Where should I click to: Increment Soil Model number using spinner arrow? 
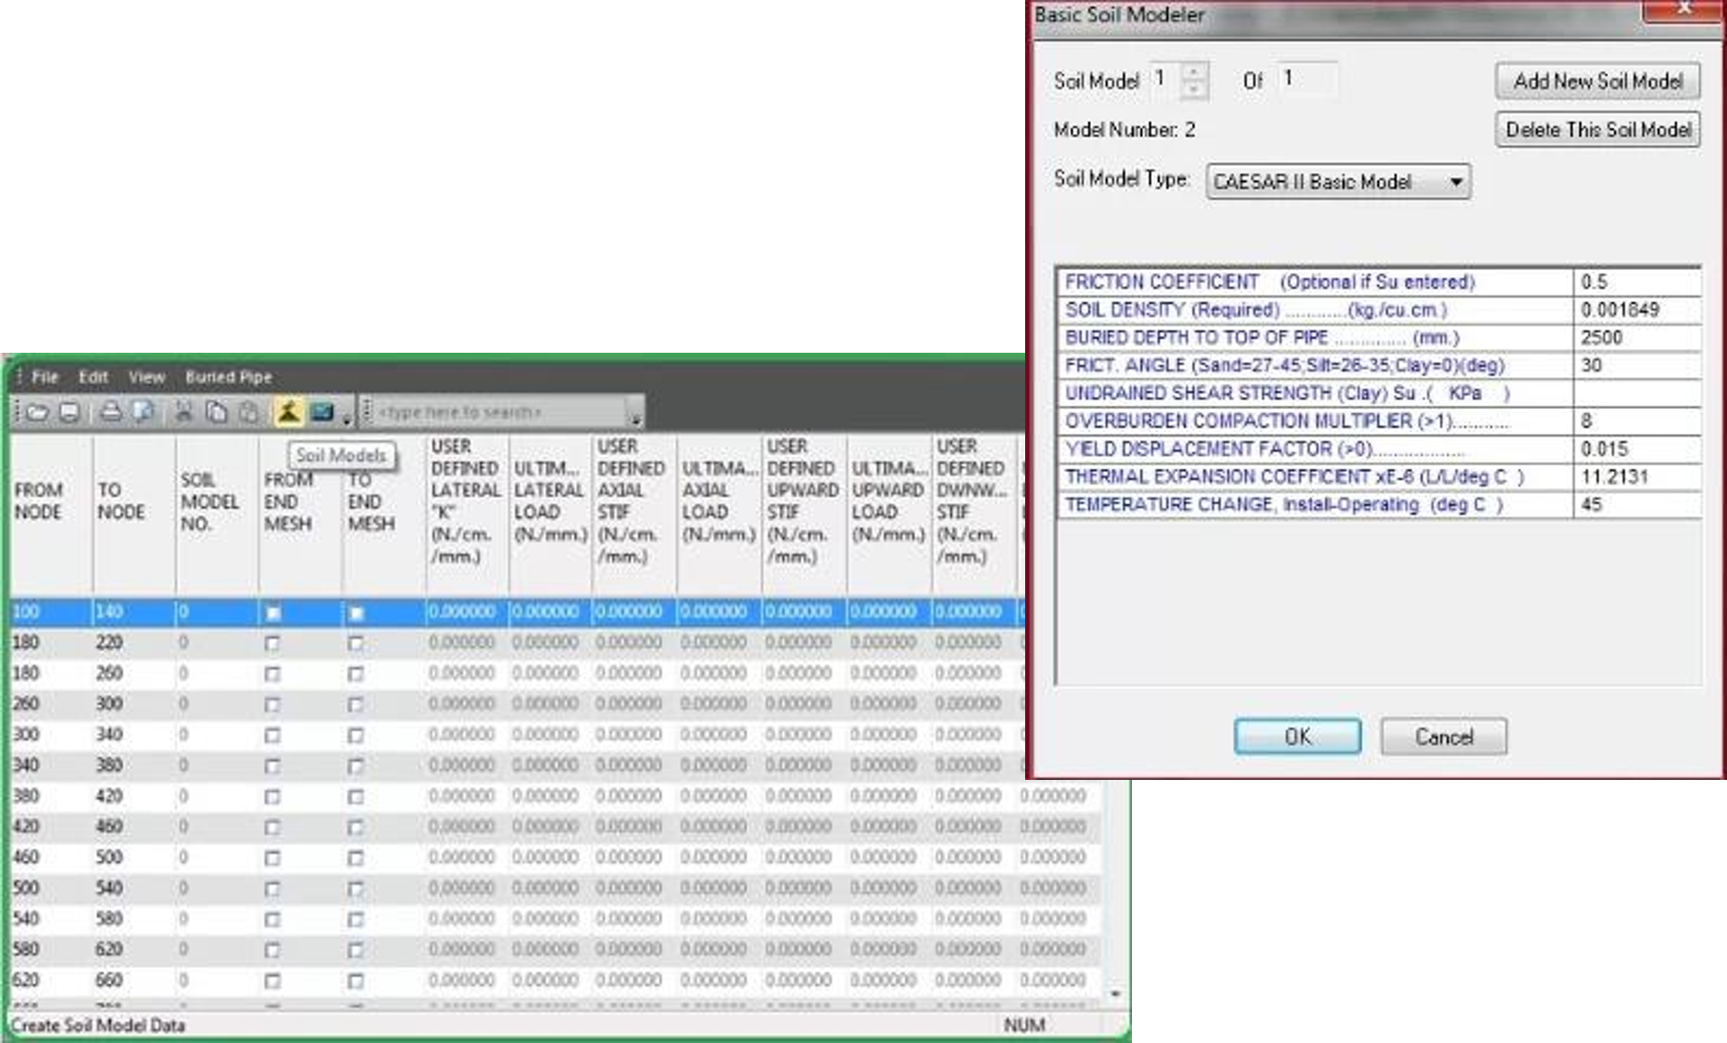(x=1195, y=73)
